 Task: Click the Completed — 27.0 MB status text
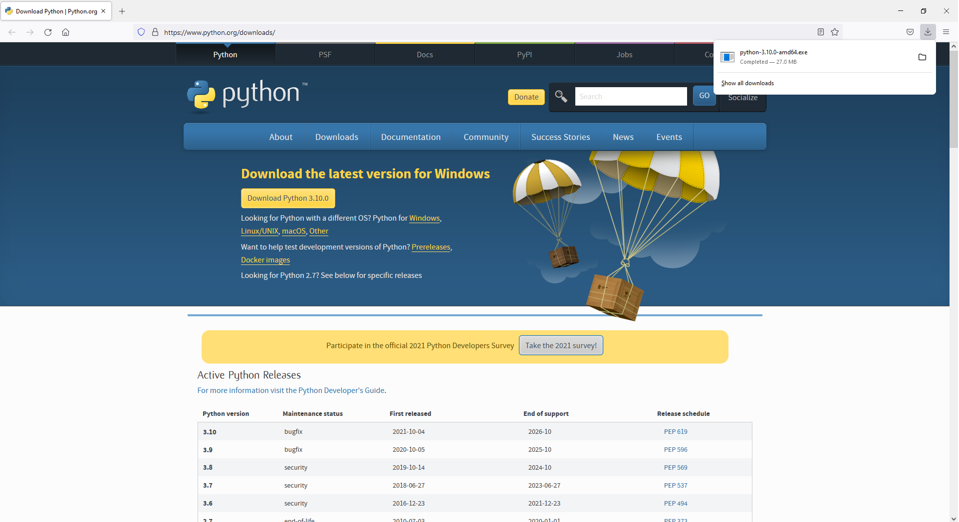click(x=768, y=62)
